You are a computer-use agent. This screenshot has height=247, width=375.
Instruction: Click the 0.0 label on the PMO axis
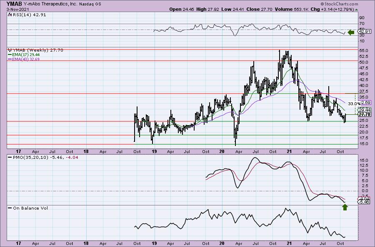pos(364,191)
